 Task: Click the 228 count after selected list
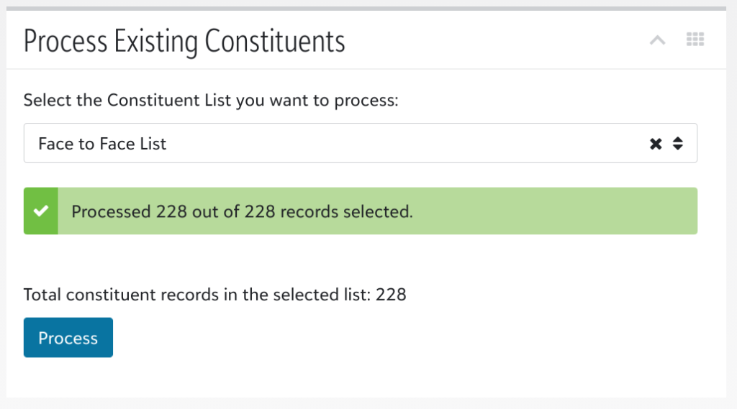click(391, 295)
